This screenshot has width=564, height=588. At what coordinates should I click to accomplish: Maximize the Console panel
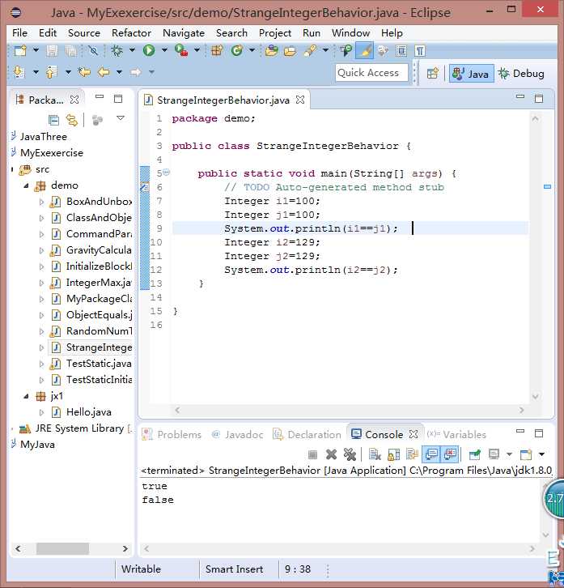pyautogui.click(x=539, y=433)
